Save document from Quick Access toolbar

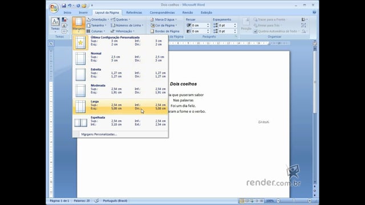click(x=64, y=6)
